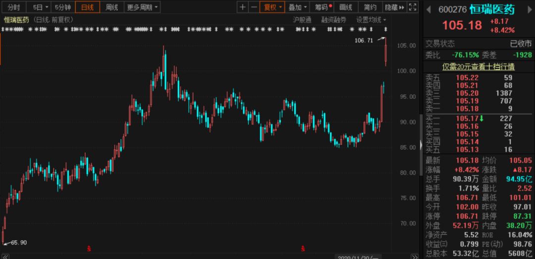
Task: Select the 买三 105.15 order row
Action: coord(479,134)
